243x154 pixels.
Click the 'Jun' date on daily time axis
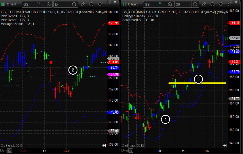(23, 151)
